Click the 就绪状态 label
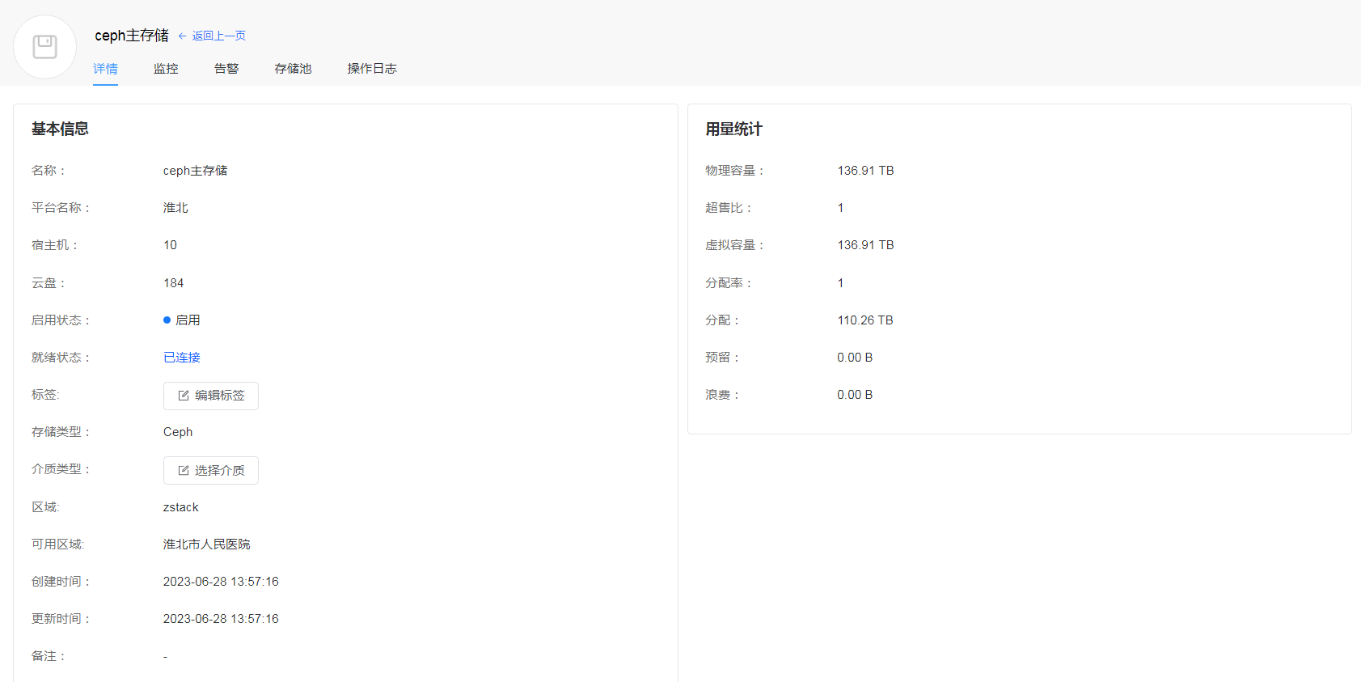The image size is (1361, 682). pos(61,358)
